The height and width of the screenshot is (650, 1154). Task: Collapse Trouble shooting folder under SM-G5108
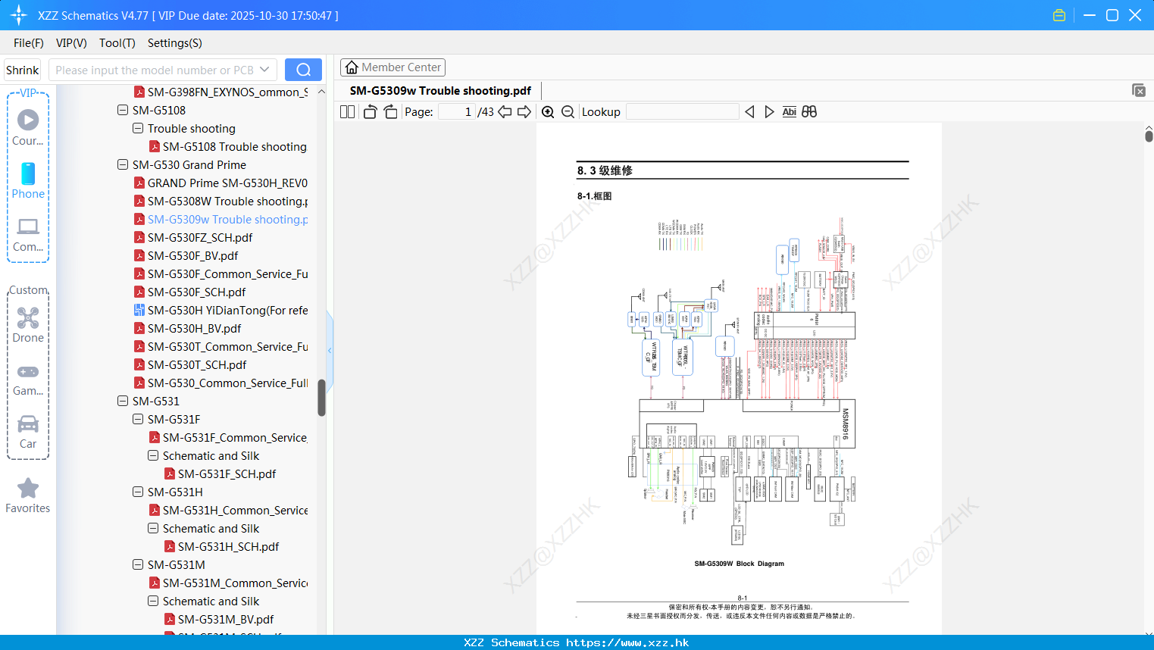138,128
